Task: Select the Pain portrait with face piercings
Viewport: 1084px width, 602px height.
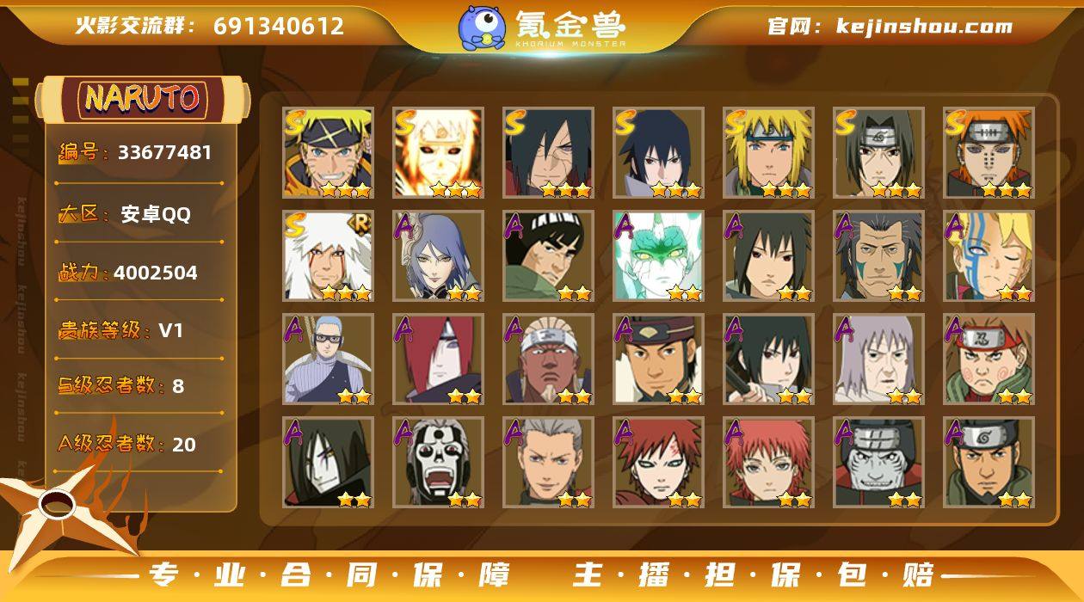Action: (x=989, y=153)
